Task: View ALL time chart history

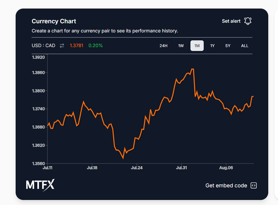Action: (245, 46)
